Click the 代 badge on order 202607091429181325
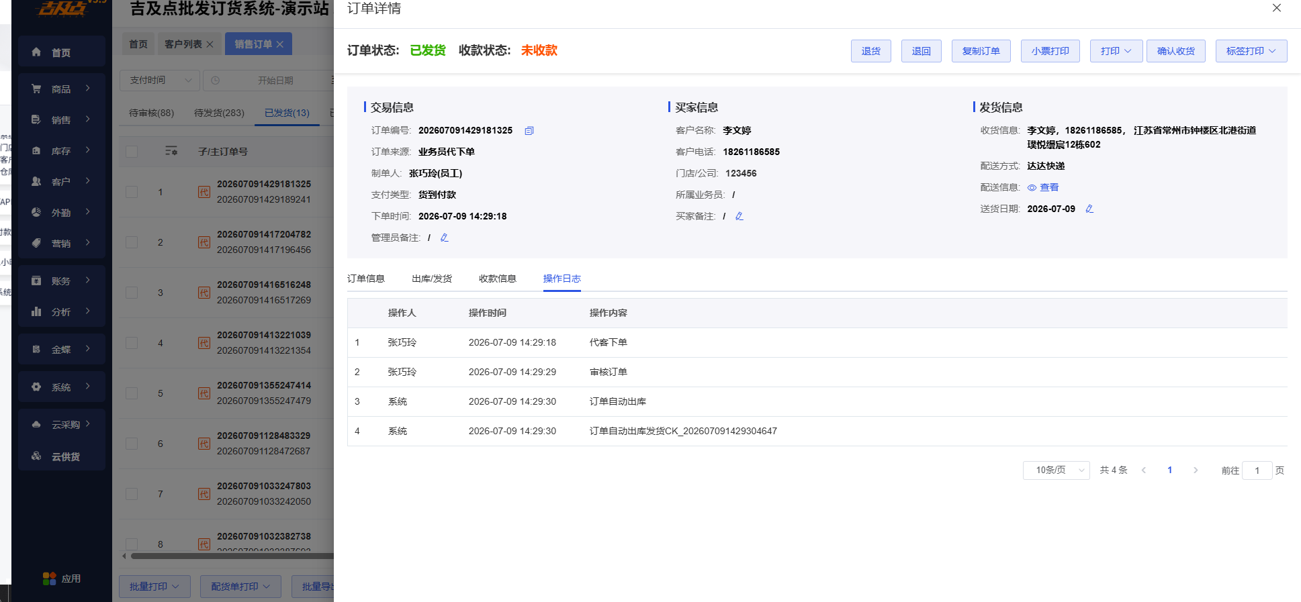Screen dimensions: 1301x602 204,192
